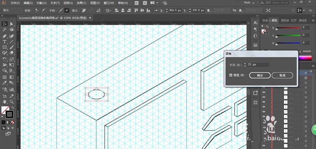
Task: Select the Gradient tool
Action: 12,77
